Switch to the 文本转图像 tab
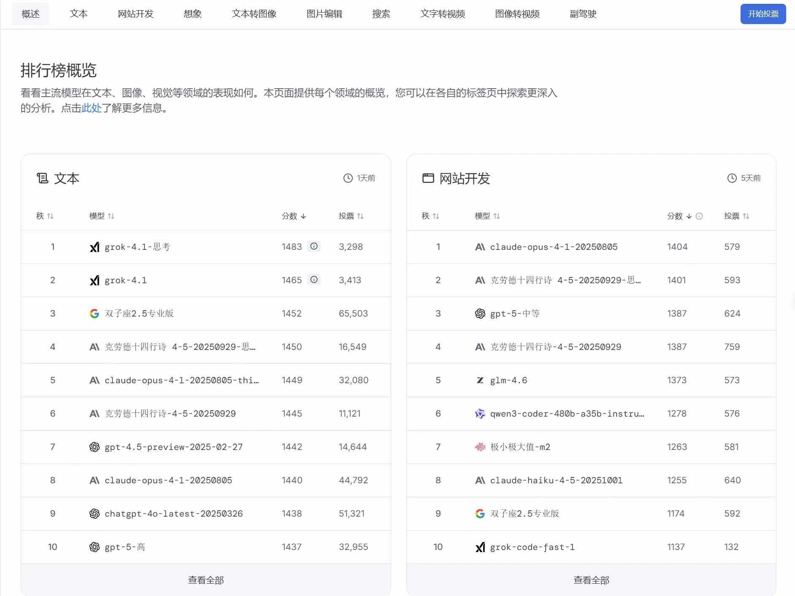 pyautogui.click(x=254, y=14)
